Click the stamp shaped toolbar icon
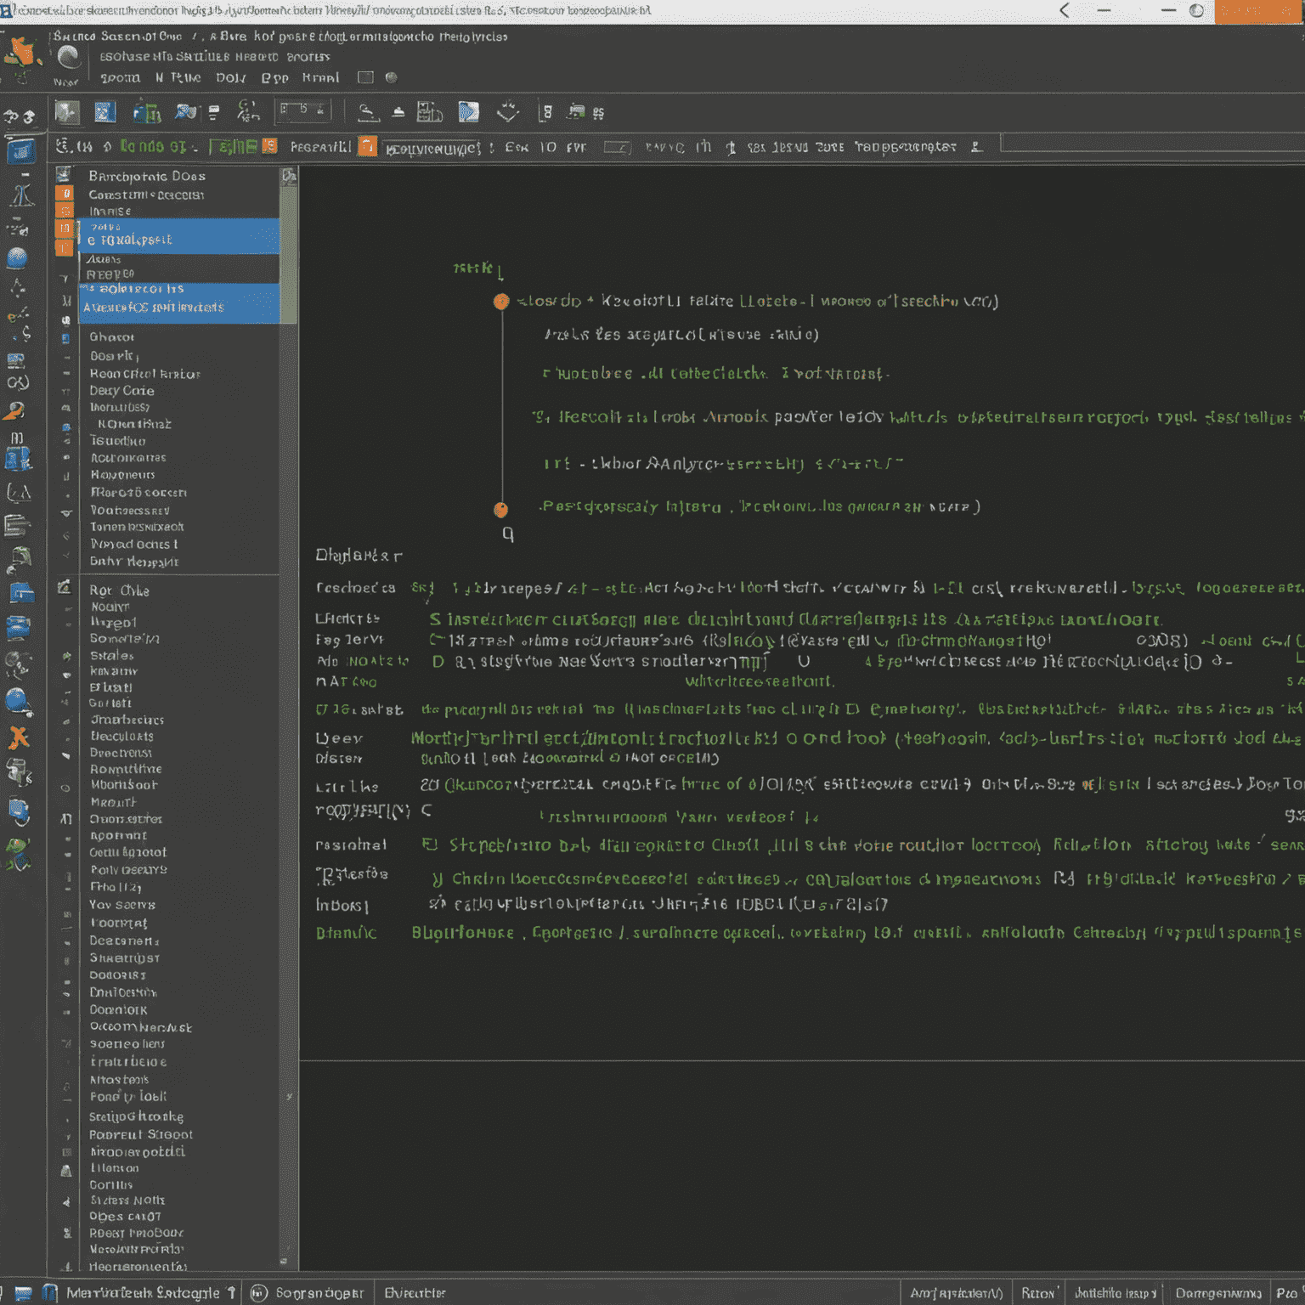 pyautogui.click(x=367, y=112)
